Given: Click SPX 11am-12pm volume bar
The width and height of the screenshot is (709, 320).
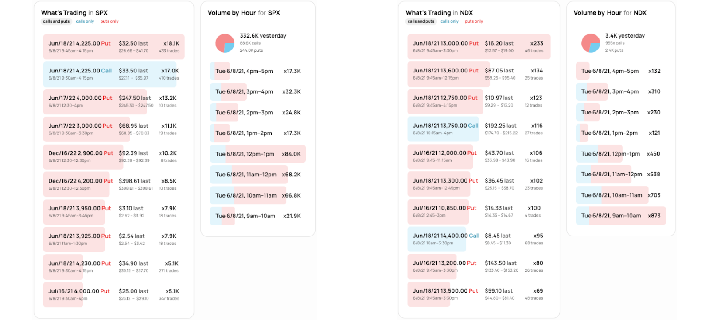Looking at the screenshot, I should click(x=258, y=175).
